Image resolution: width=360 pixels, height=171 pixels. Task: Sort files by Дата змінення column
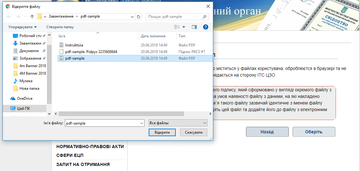[x=153, y=36]
